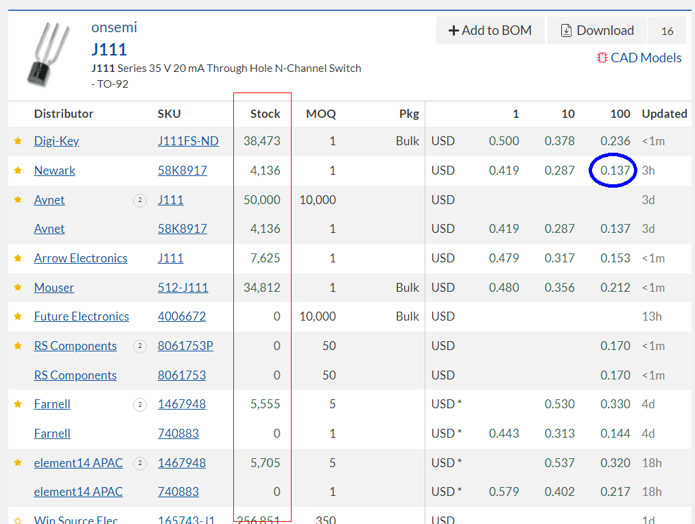Expand Avnet's 2 offers badge
This screenshot has height=524, width=695.
click(140, 200)
